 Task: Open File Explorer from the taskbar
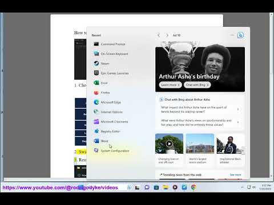pos(166,187)
